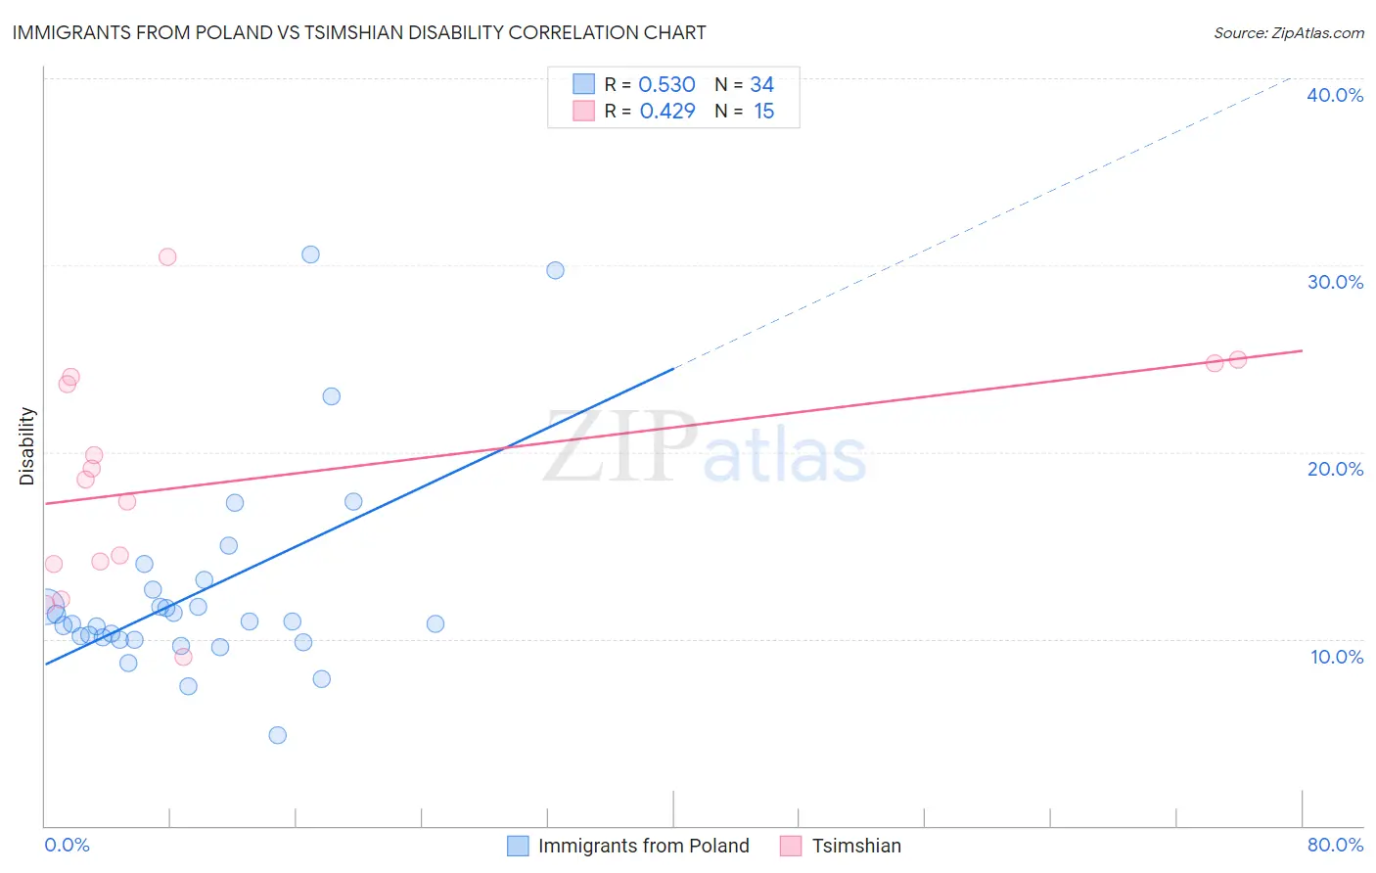Screen dimensions: 1376x873
Task: Click the ZIPatlas watermark logo
Action: point(705,448)
